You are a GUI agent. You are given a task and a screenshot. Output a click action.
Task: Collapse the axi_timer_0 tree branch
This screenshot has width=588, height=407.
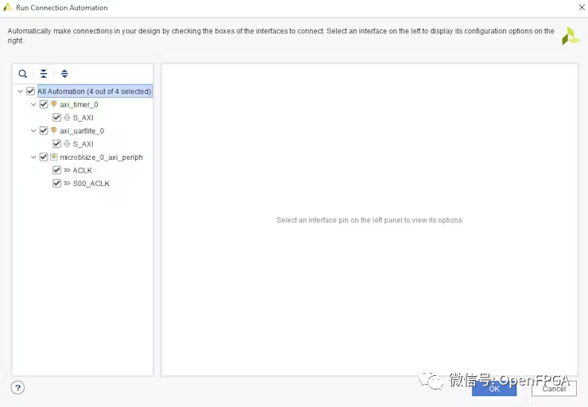coord(33,104)
